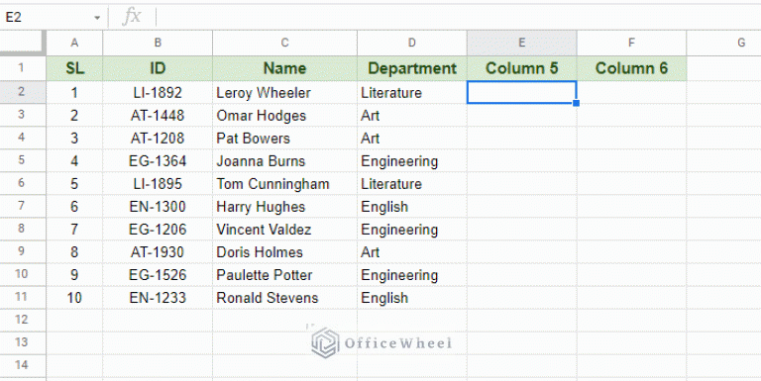Select cell with Ronald Stevens
Viewport: 761px width, 381px height.
[285, 298]
